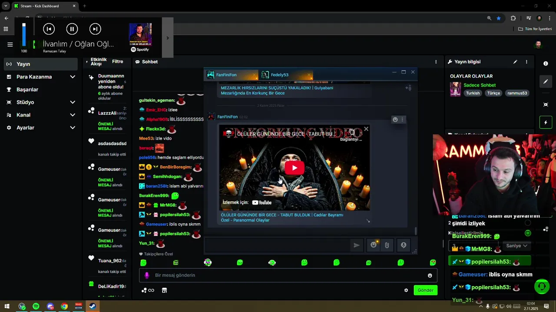This screenshot has height=312, width=556.
Task: Click Steam chat send arrow button
Action: (357, 245)
